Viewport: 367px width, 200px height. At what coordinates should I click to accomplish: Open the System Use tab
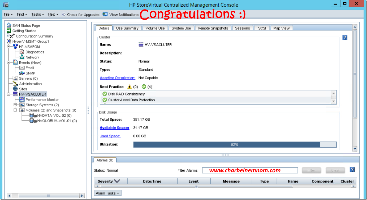coord(181,28)
